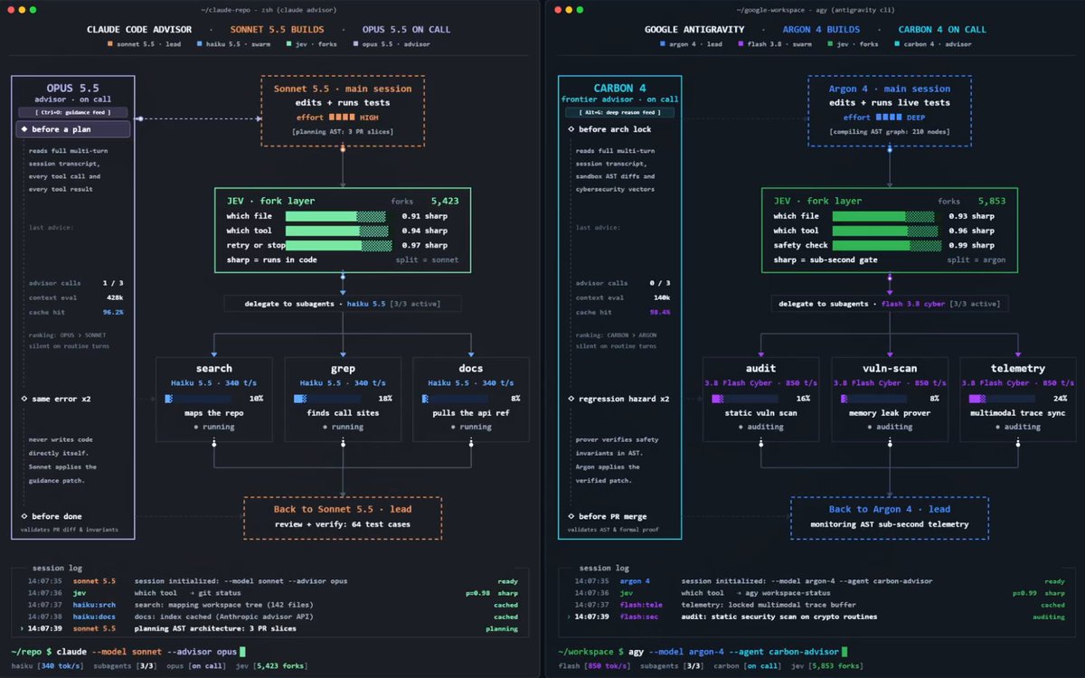Image resolution: width=1085 pixels, height=678 pixels.
Task: Select the 14:07:35 sonnet 5.5 log row
Action: coord(269,580)
